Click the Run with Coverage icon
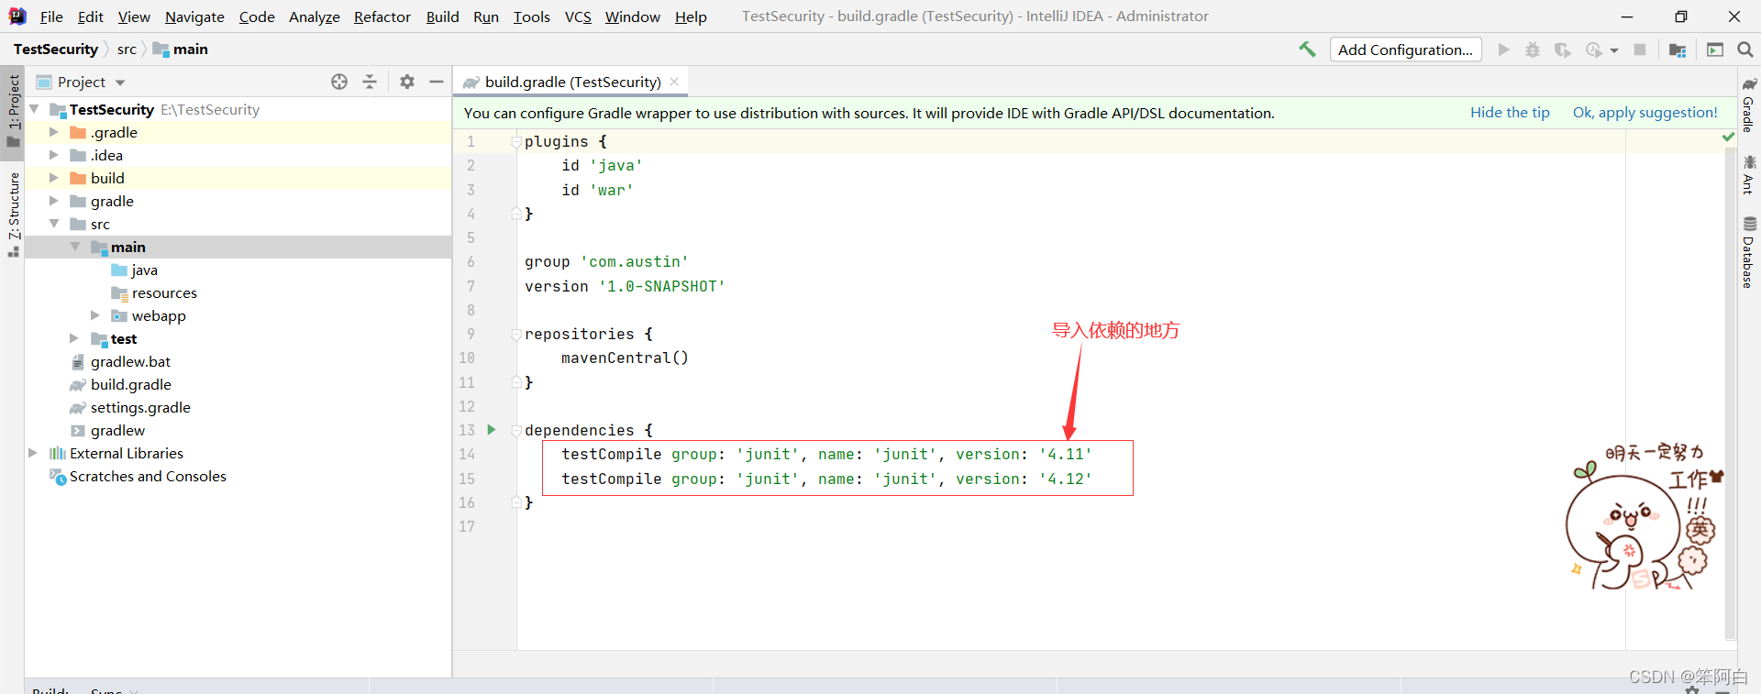 1562,50
